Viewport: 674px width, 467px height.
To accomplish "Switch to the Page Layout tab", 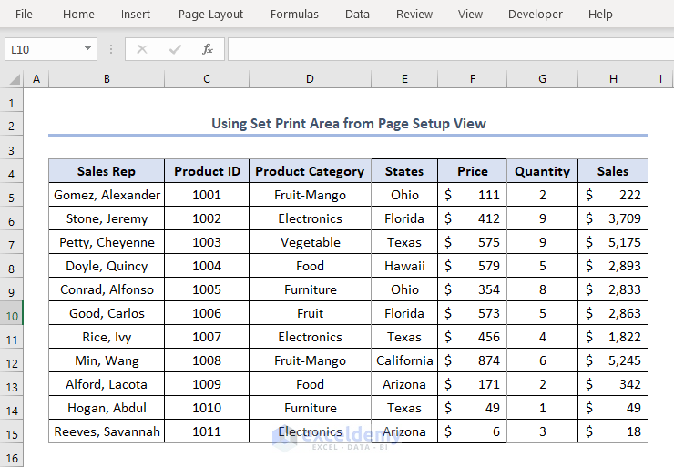I will point(210,14).
